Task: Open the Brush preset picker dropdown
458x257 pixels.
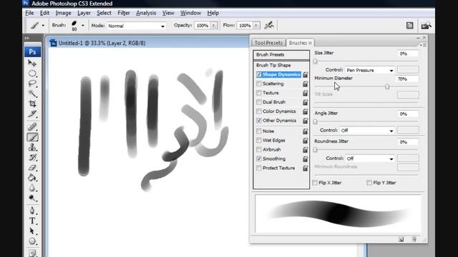Action: pyautogui.click(x=83, y=26)
